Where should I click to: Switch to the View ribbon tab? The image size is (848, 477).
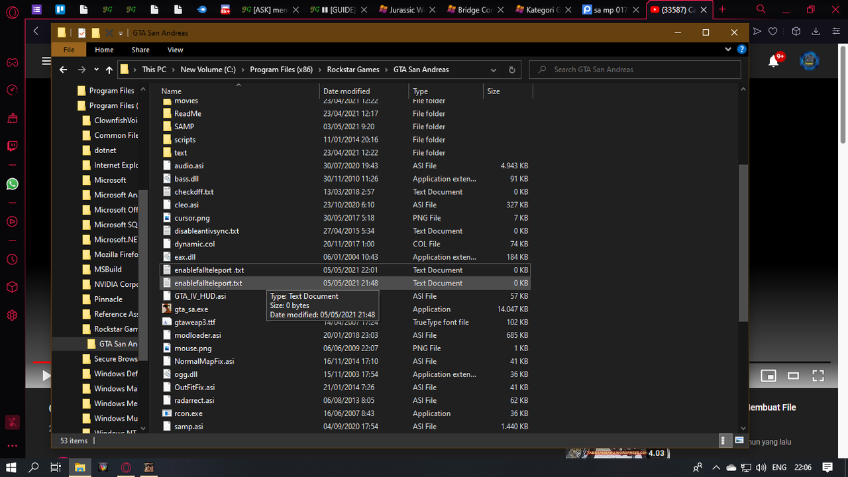coord(176,50)
